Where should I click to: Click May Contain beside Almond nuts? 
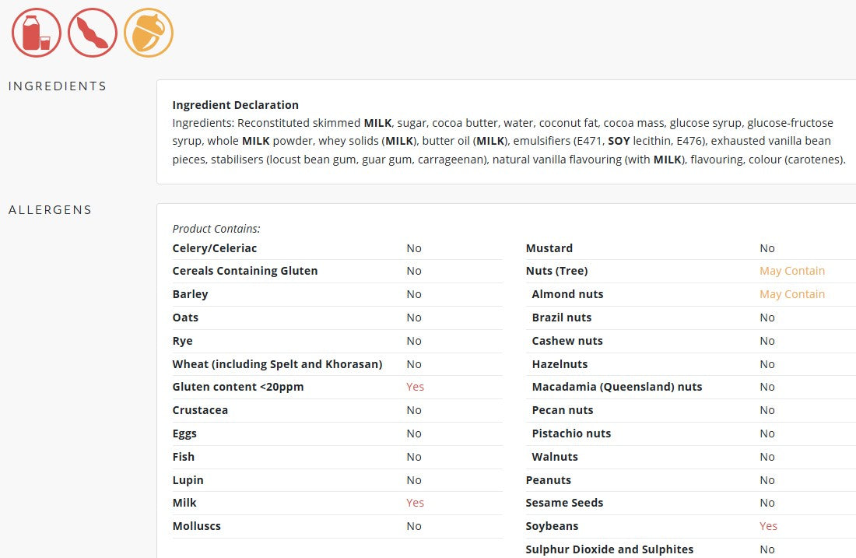coord(791,294)
